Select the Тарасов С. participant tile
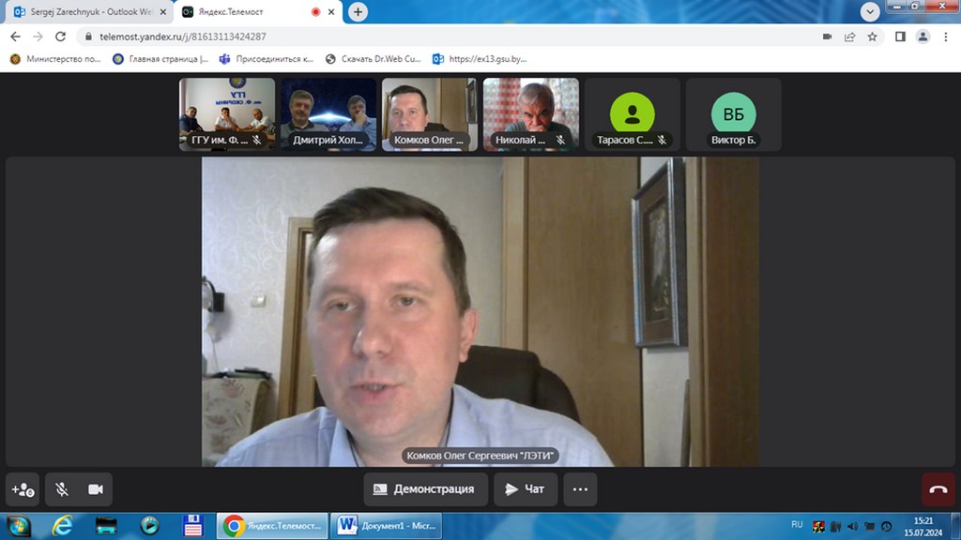 (x=633, y=114)
